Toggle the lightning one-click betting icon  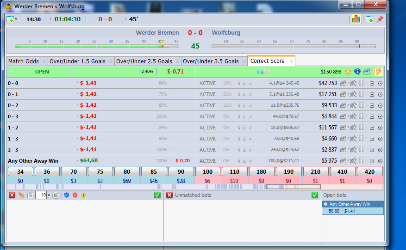click(378, 72)
